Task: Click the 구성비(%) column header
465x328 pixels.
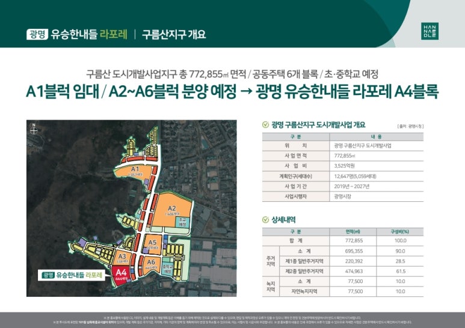Action: click(400, 231)
